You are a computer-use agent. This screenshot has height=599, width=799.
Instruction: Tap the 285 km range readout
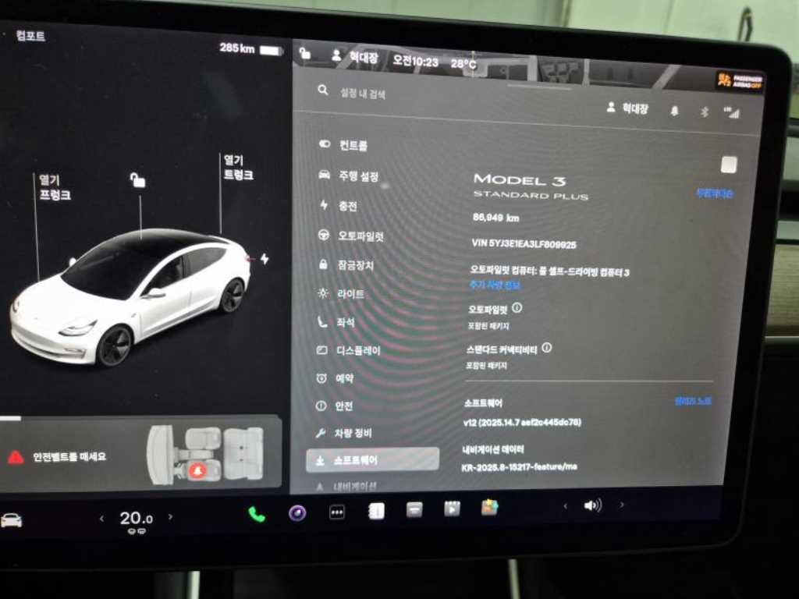click(237, 48)
